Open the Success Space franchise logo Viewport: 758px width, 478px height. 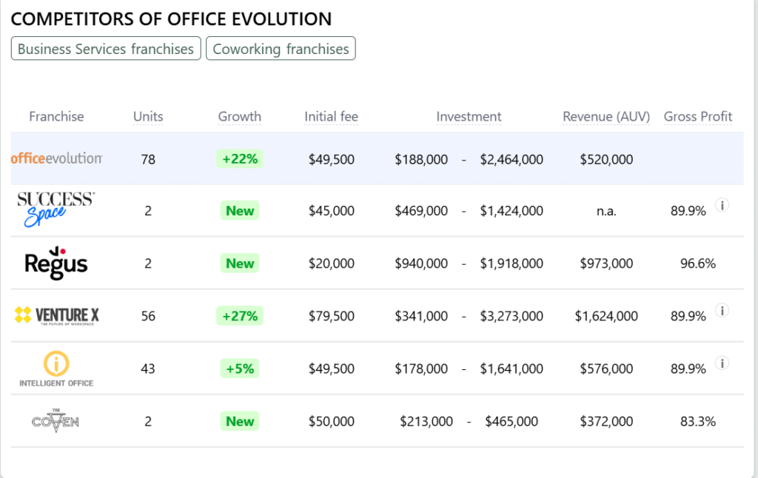click(x=56, y=209)
